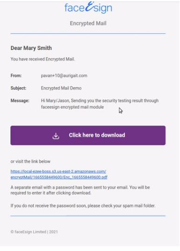This screenshot has height=251, width=180.
Task: Click the "From:" field label
Action: coord(16,76)
